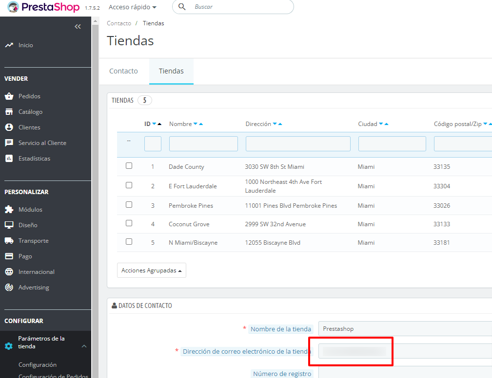Click the Inicio trend icon
The width and height of the screenshot is (492, 378).
click(x=9, y=45)
